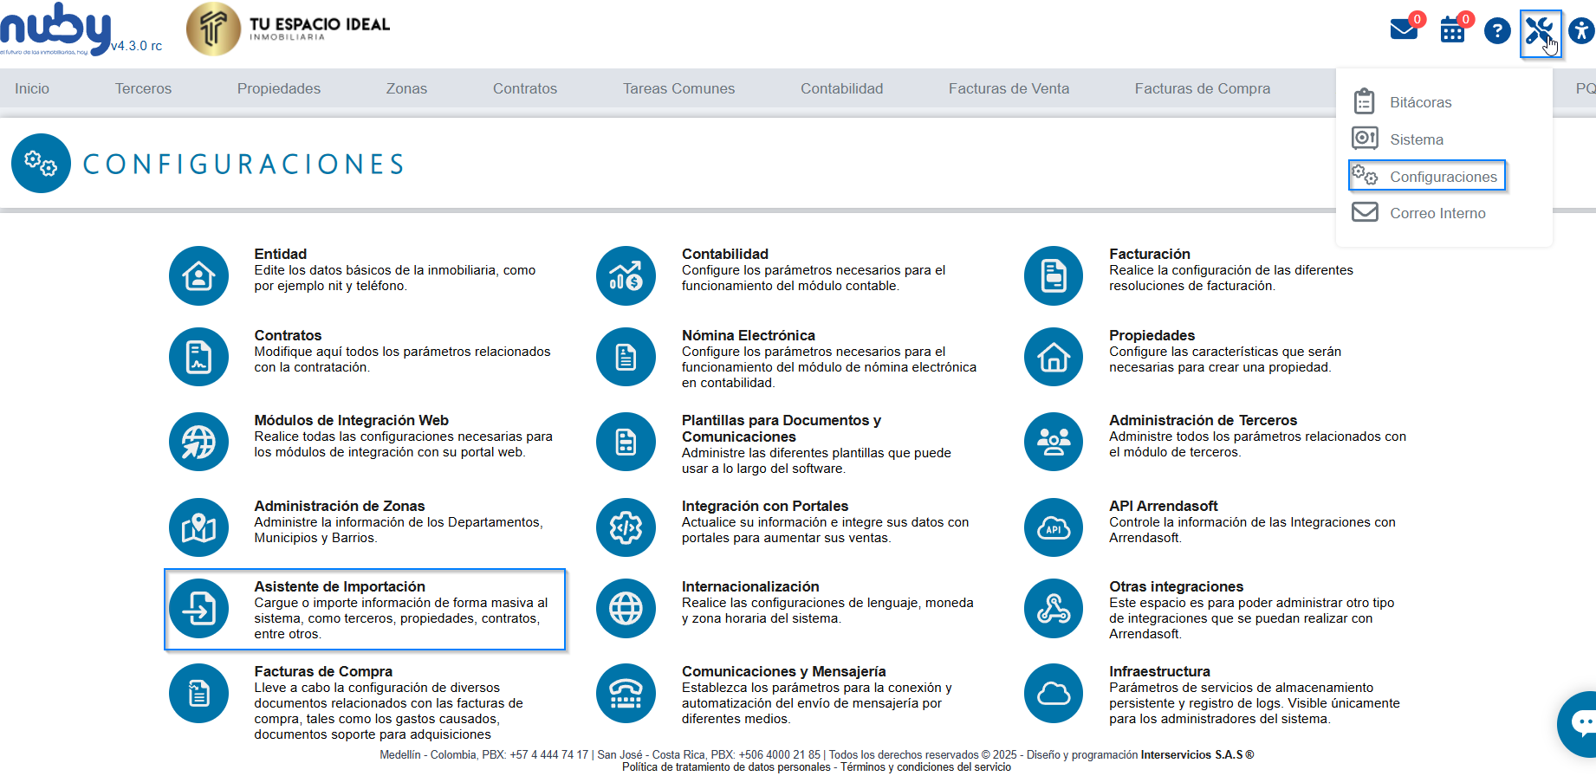The width and height of the screenshot is (1596, 776).
Task: Open the Propiedades navigation tab
Action: (x=278, y=88)
